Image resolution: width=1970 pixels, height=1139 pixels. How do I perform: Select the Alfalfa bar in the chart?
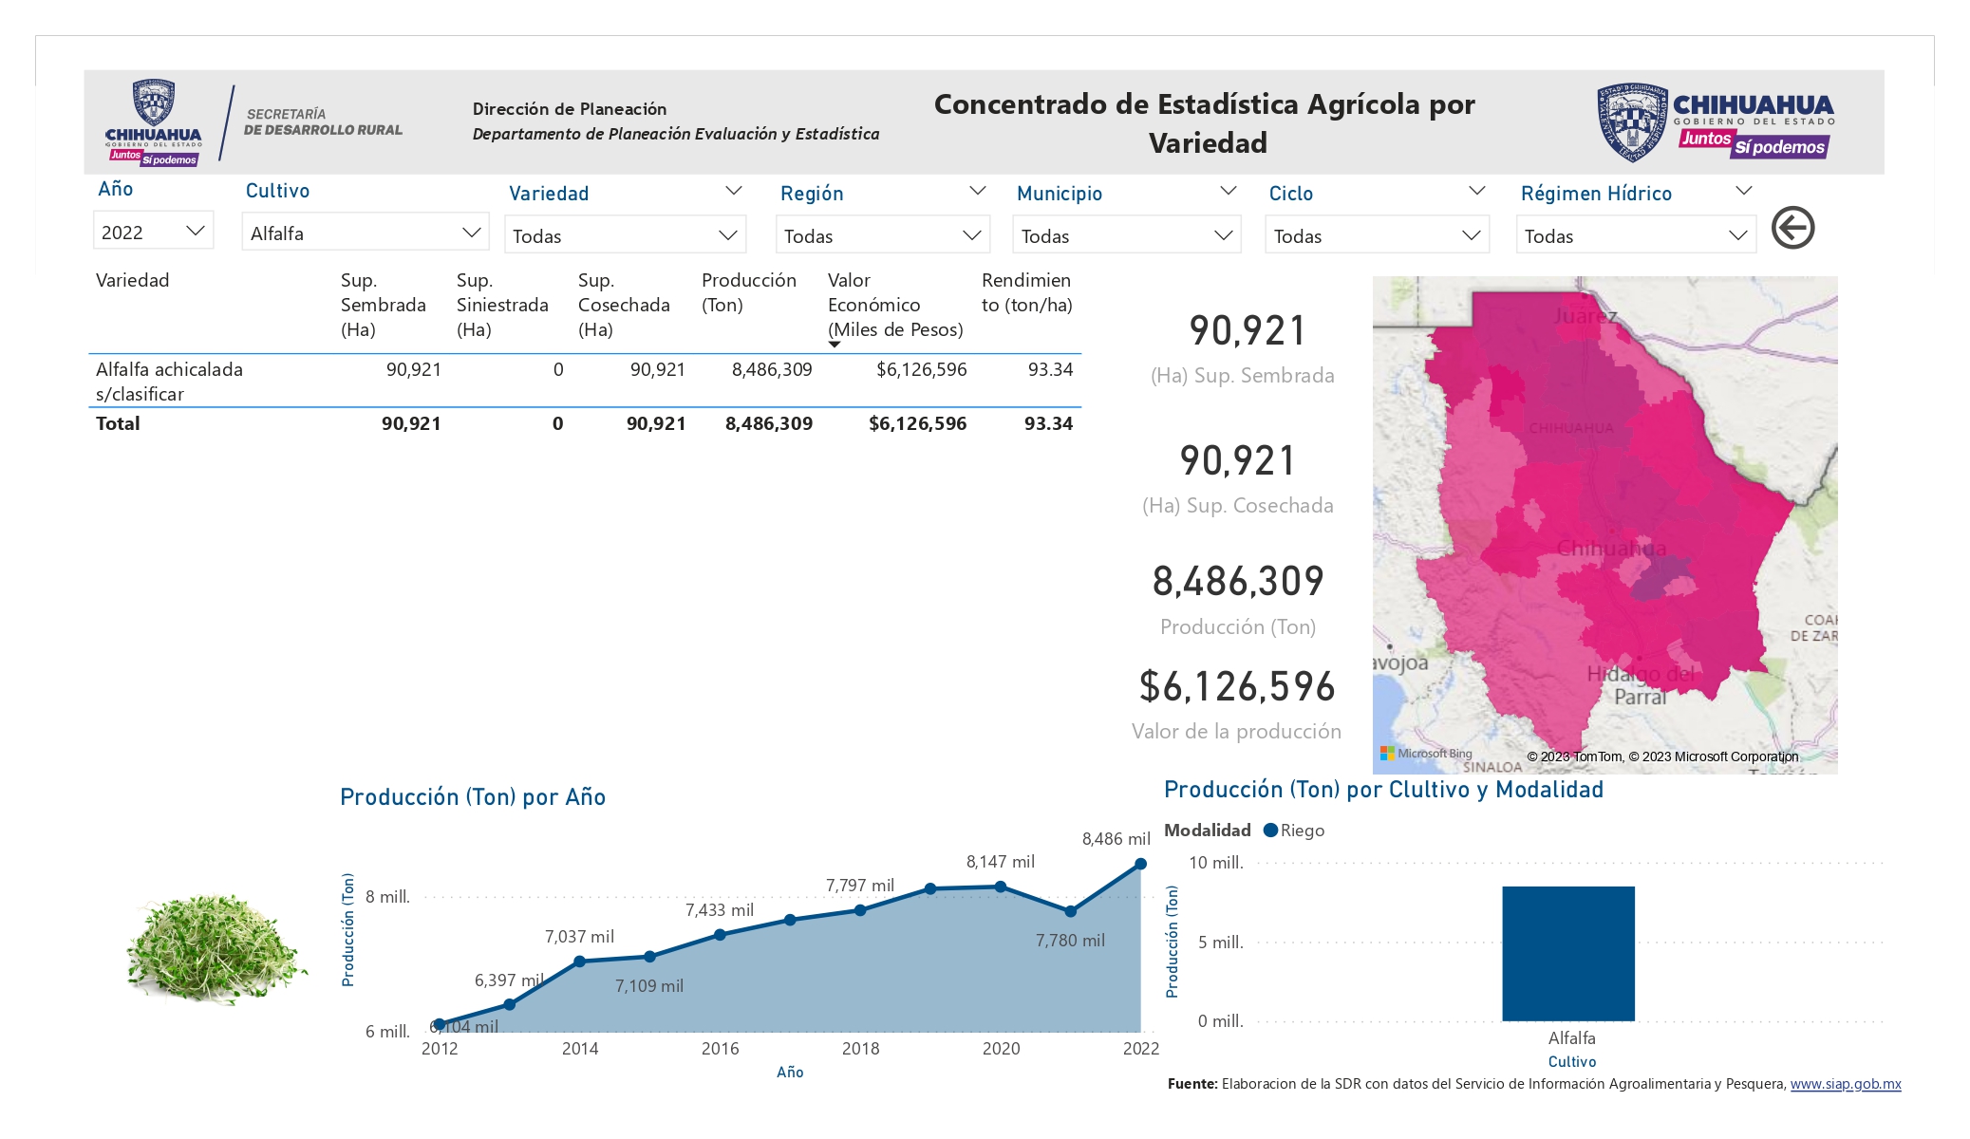point(1568,954)
